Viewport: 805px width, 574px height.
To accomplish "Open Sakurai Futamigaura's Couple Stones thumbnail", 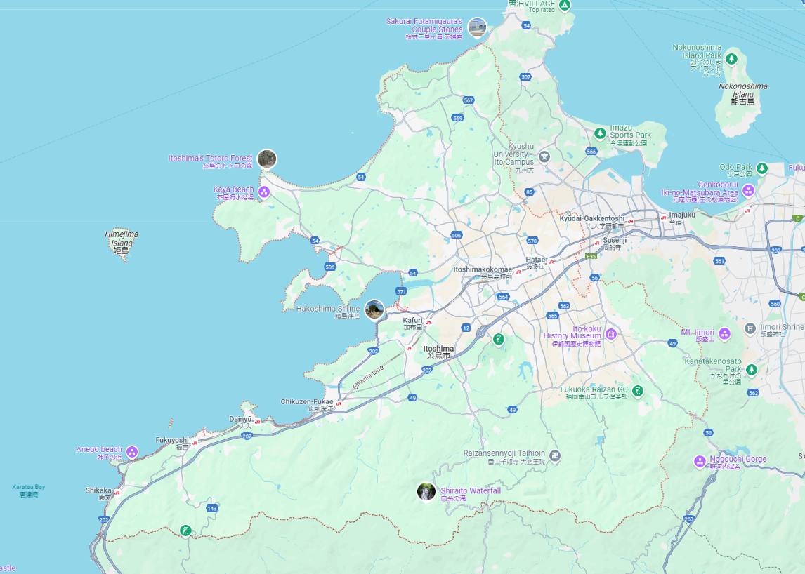I will coord(477,27).
